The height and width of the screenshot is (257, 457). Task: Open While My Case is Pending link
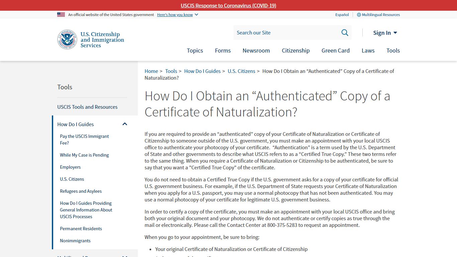(84, 155)
